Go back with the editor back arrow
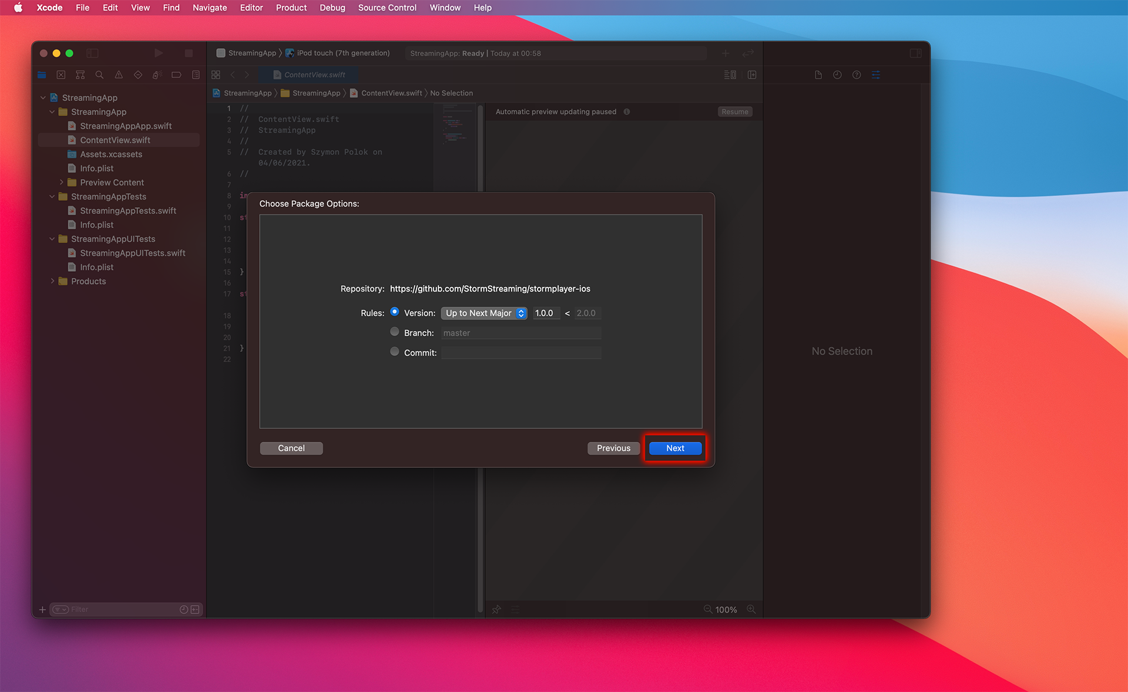 tap(233, 75)
